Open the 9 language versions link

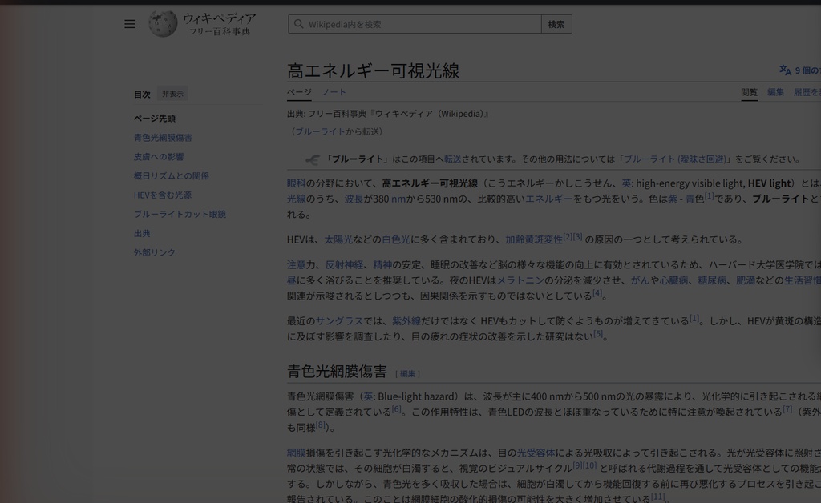pos(808,70)
